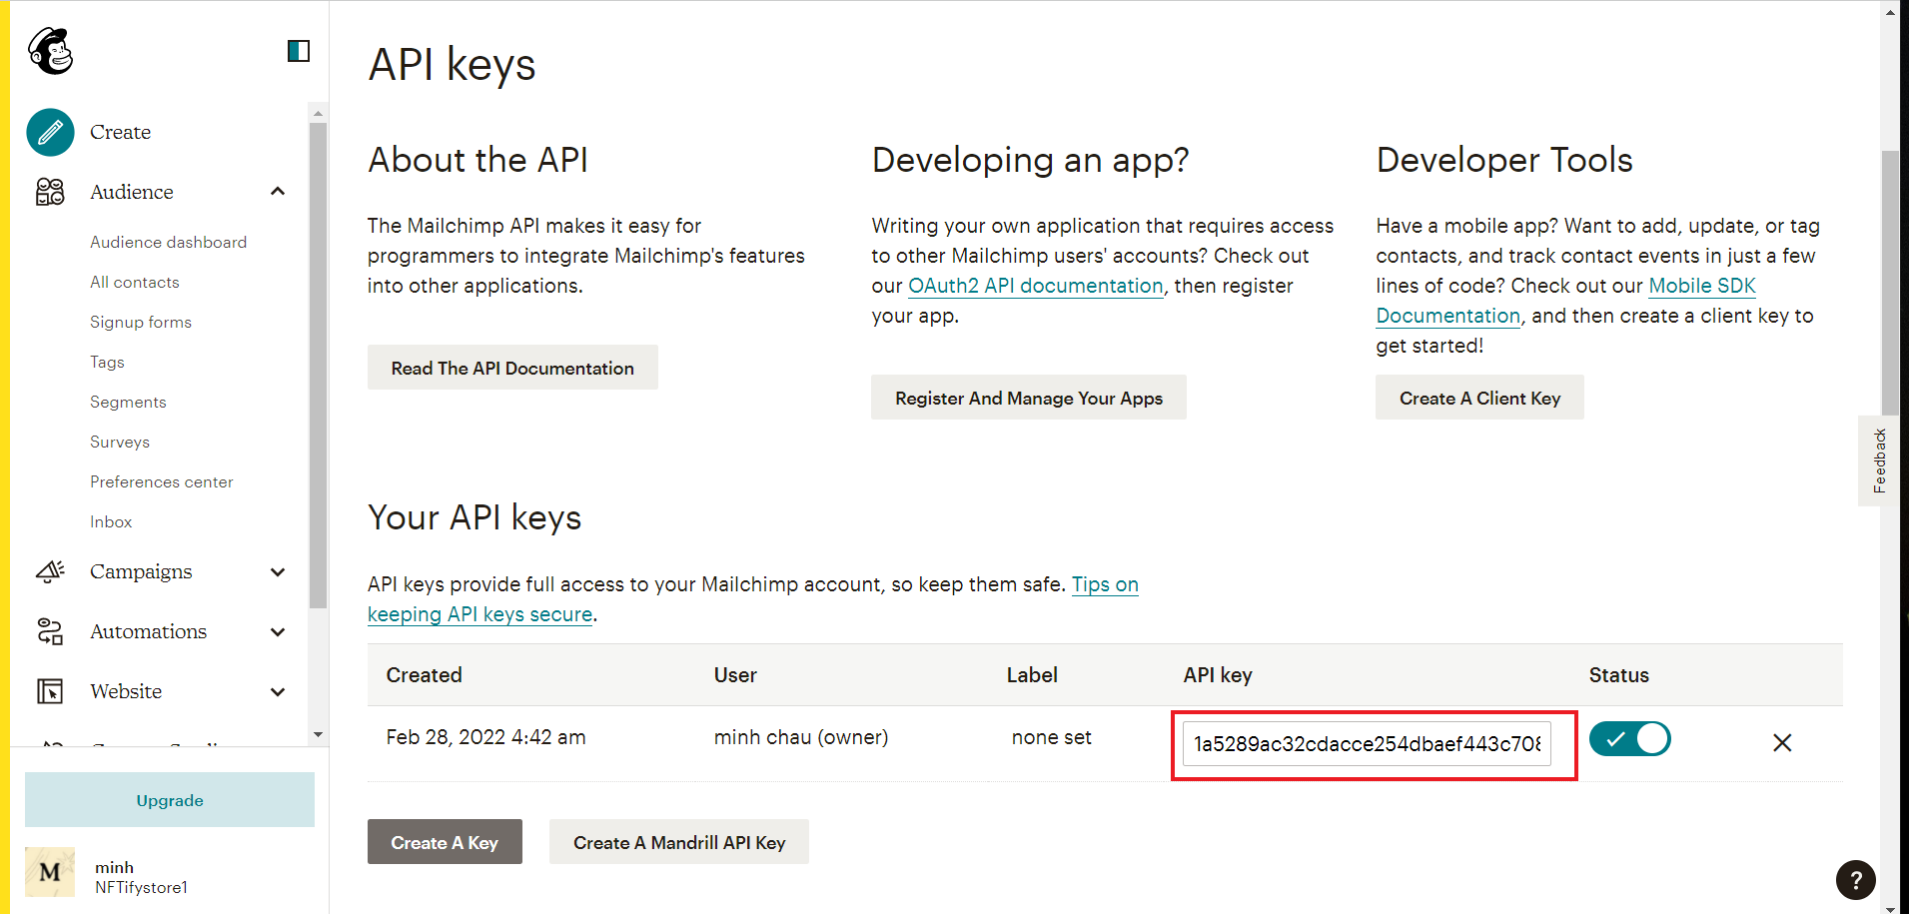Expand the Website menu chevron
This screenshot has height=914, width=1909.
[278, 691]
